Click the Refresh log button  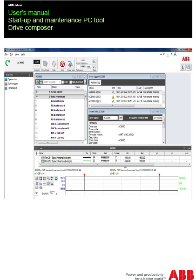[x=95, y=83]
